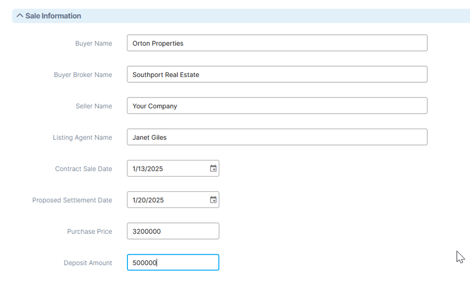
Task: Click the Listing Agent Name label
Action: (83, 138)
